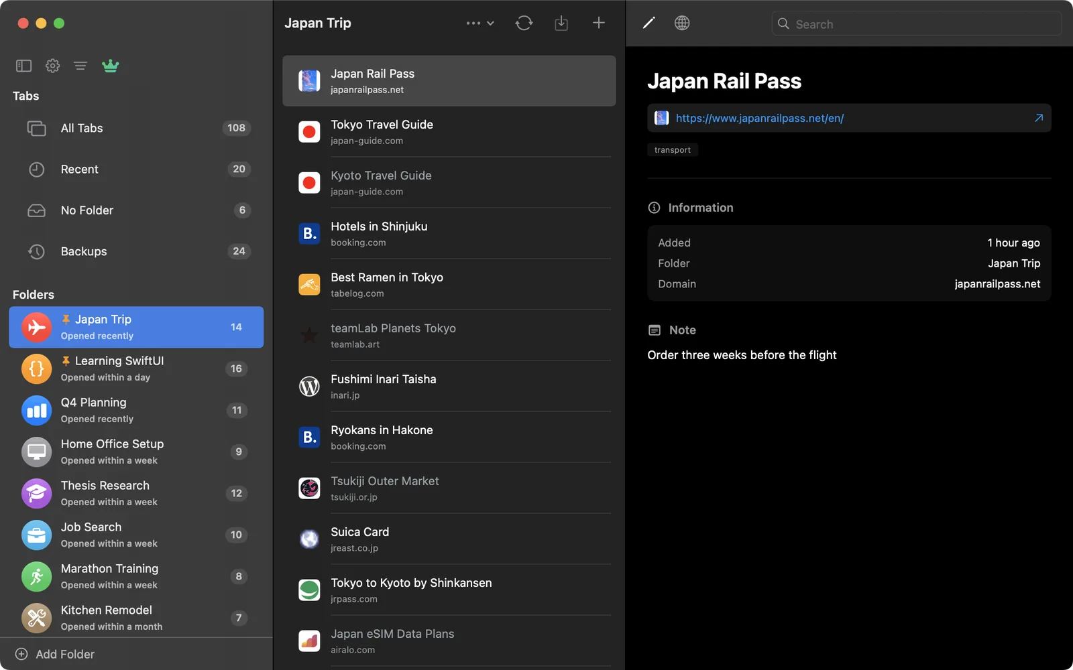
Task: Click the Marathon Training runner icon
Action: (x=36, y=576)
